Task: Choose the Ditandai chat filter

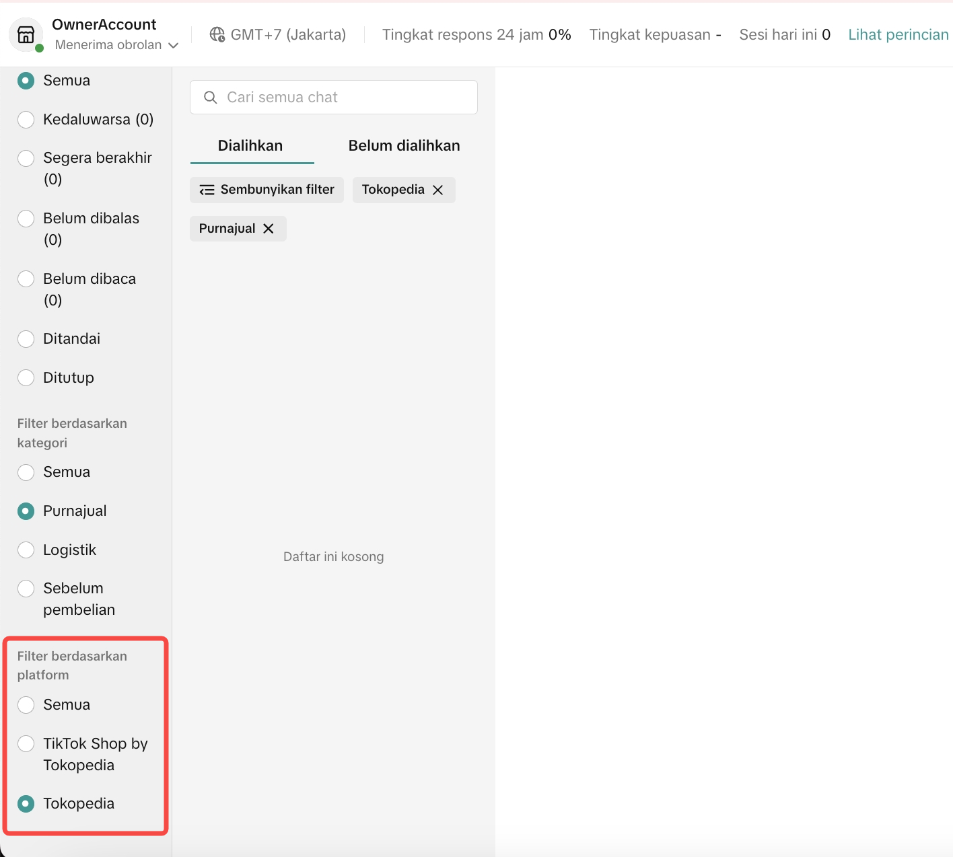Action: tap(26, 339)
